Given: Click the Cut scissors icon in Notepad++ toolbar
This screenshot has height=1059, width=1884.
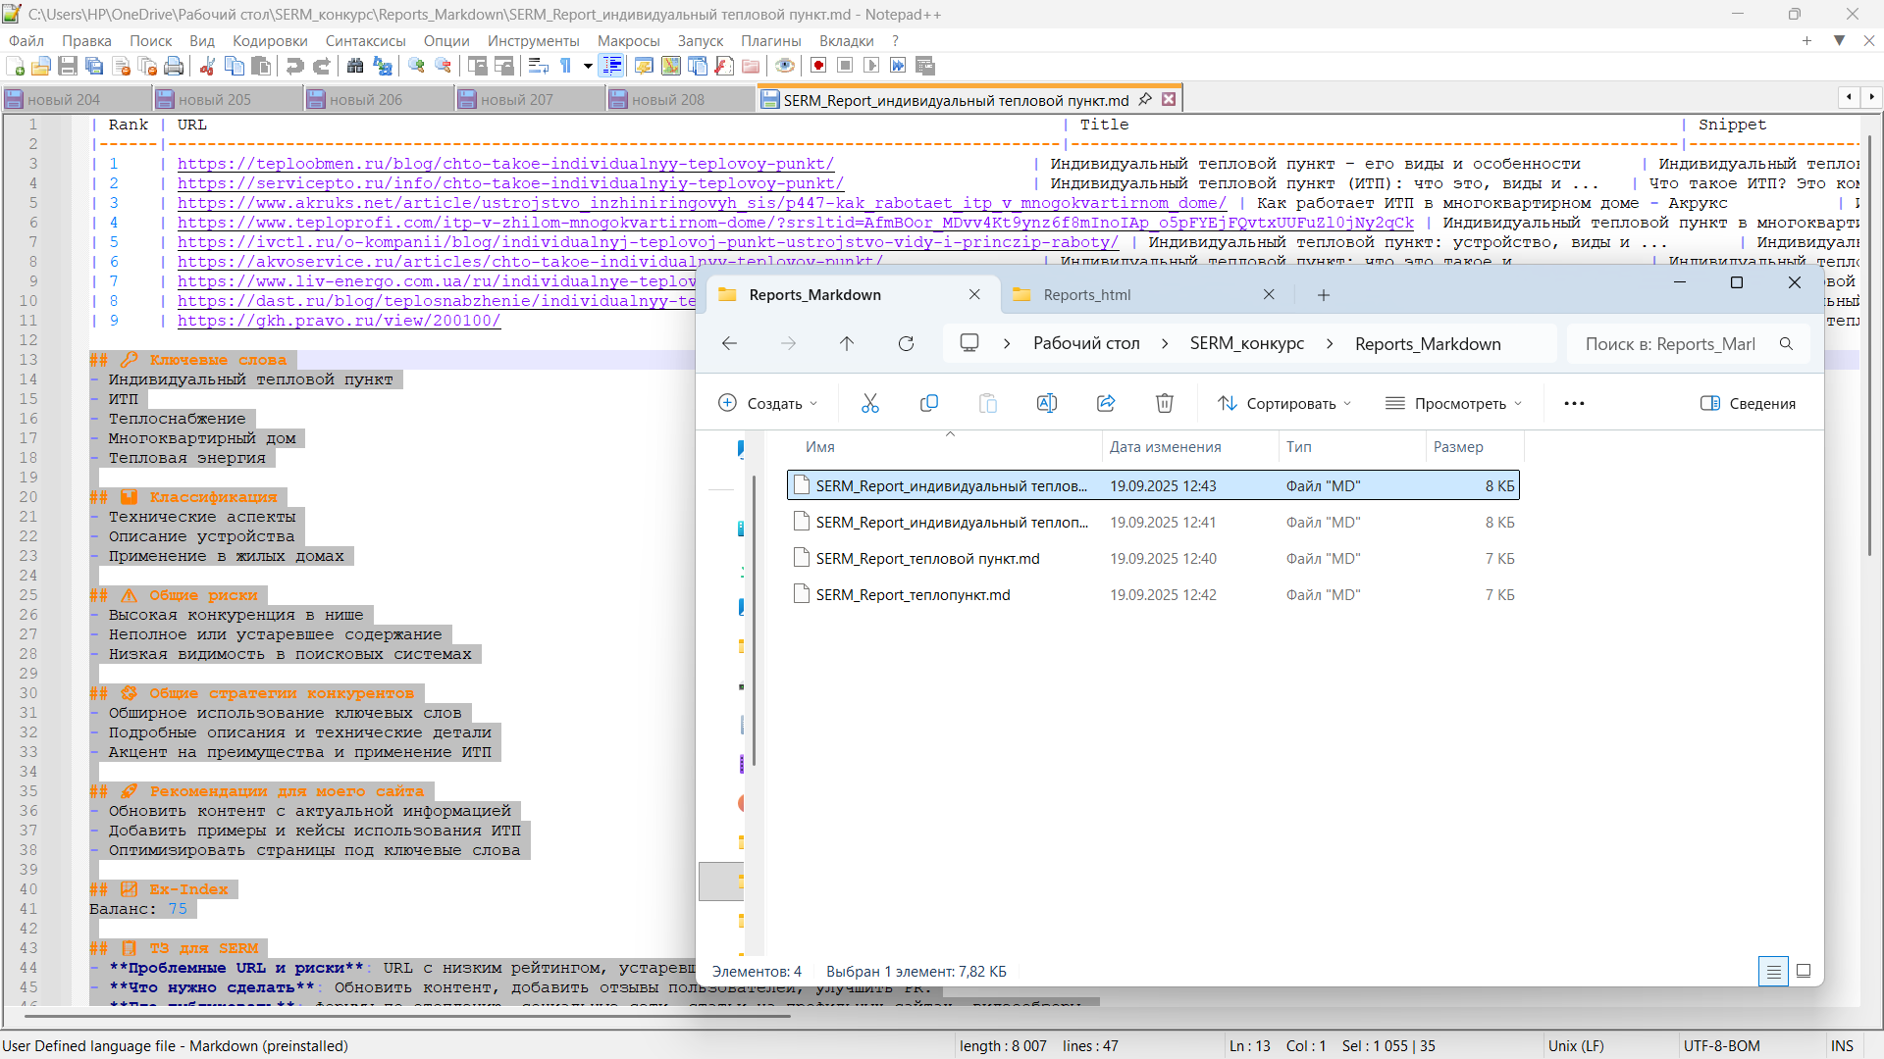Looking at the screenshot, I should (x=207, y=66).
